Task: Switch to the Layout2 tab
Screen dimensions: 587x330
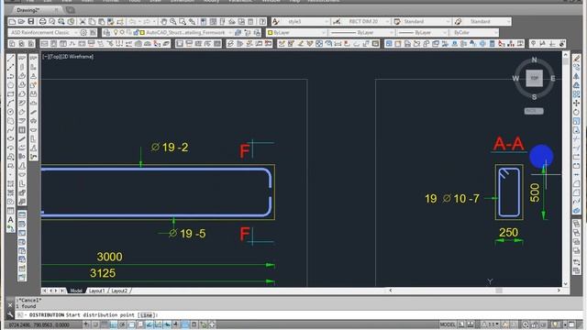Action: [x=119, y=291]
